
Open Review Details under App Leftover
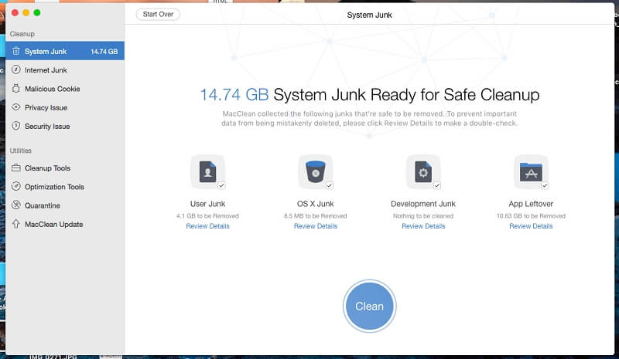[x=531, y=226]
